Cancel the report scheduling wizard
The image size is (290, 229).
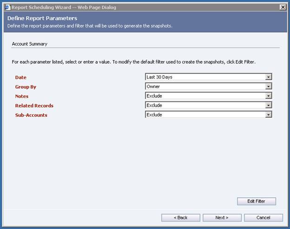[x=263, y=217]
